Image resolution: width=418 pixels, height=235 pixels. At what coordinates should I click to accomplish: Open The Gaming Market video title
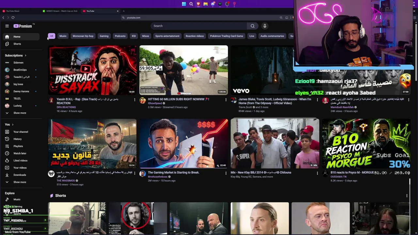(x=173, y=173)
